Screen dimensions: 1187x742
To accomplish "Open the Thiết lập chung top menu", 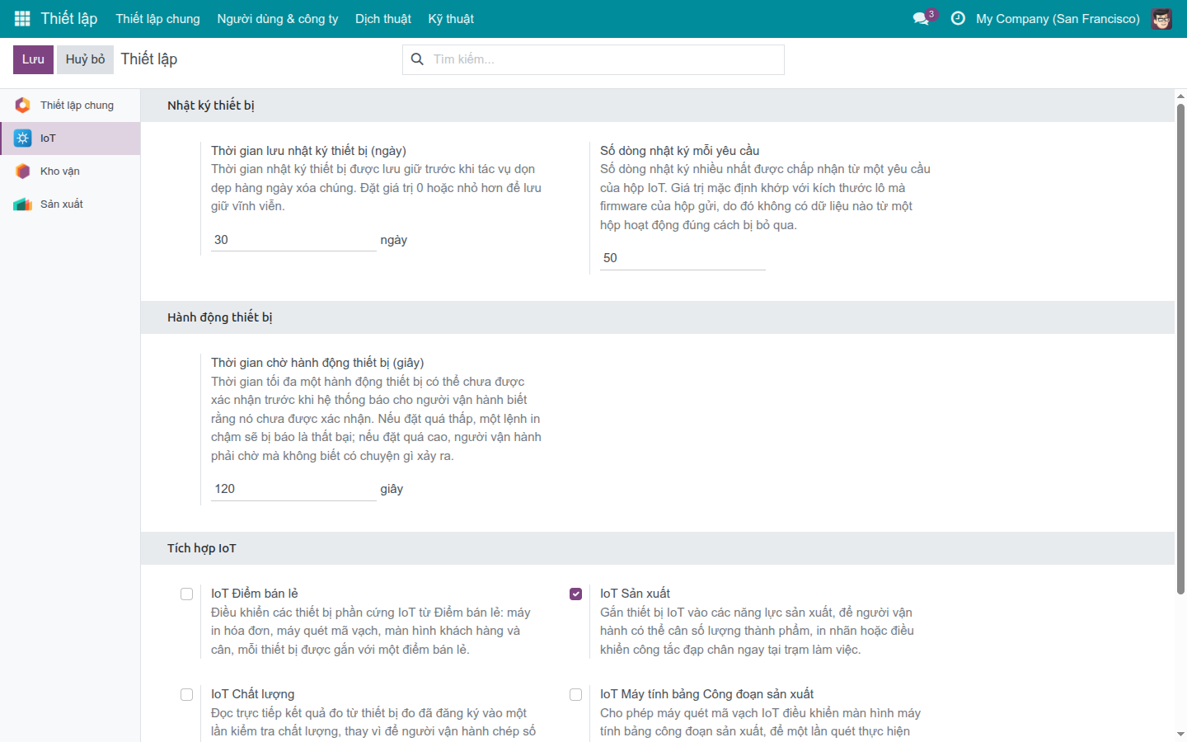I will point(157,18).
